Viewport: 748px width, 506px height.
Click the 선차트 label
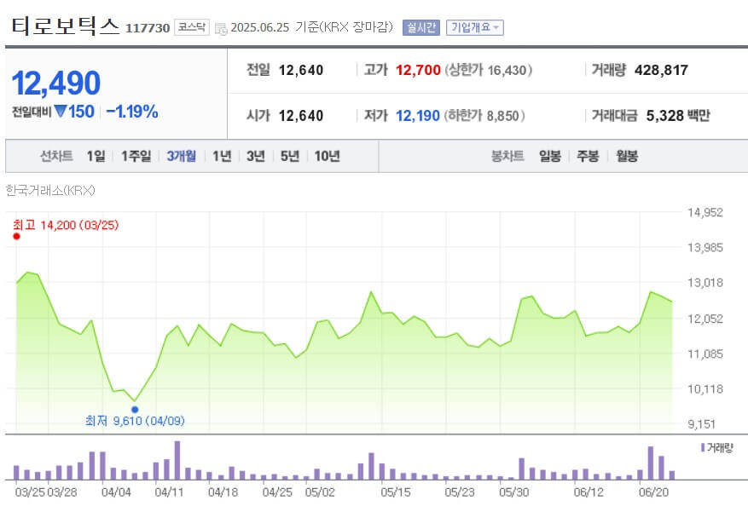click(56, 156)
